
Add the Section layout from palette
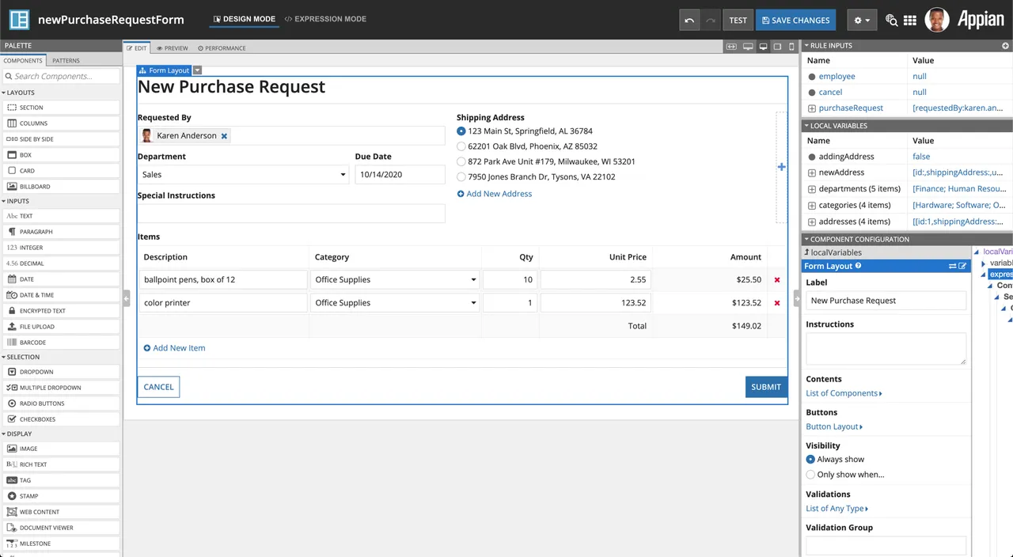tap(61, 108)
